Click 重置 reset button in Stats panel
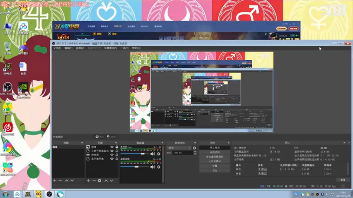This screenshot has width=353, height=198. pyautogui.click(x=343, y=180)
